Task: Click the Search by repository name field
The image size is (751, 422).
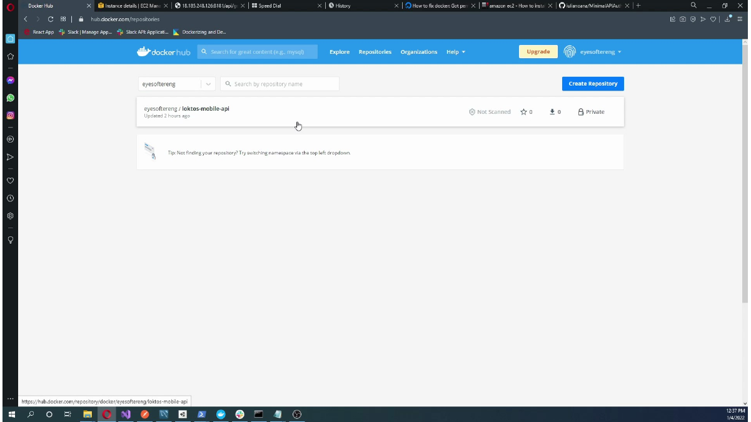Action: (x=280, y=84)
